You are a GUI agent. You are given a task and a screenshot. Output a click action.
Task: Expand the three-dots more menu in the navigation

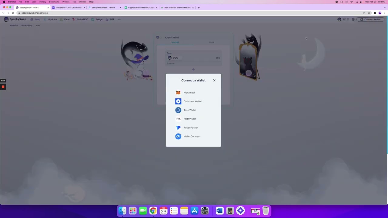[119, 19]
